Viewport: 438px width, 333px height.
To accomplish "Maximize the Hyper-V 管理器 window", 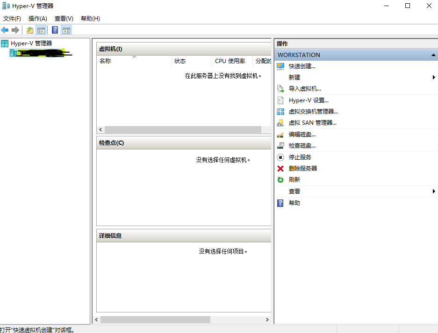I will [x=408, y=6].
